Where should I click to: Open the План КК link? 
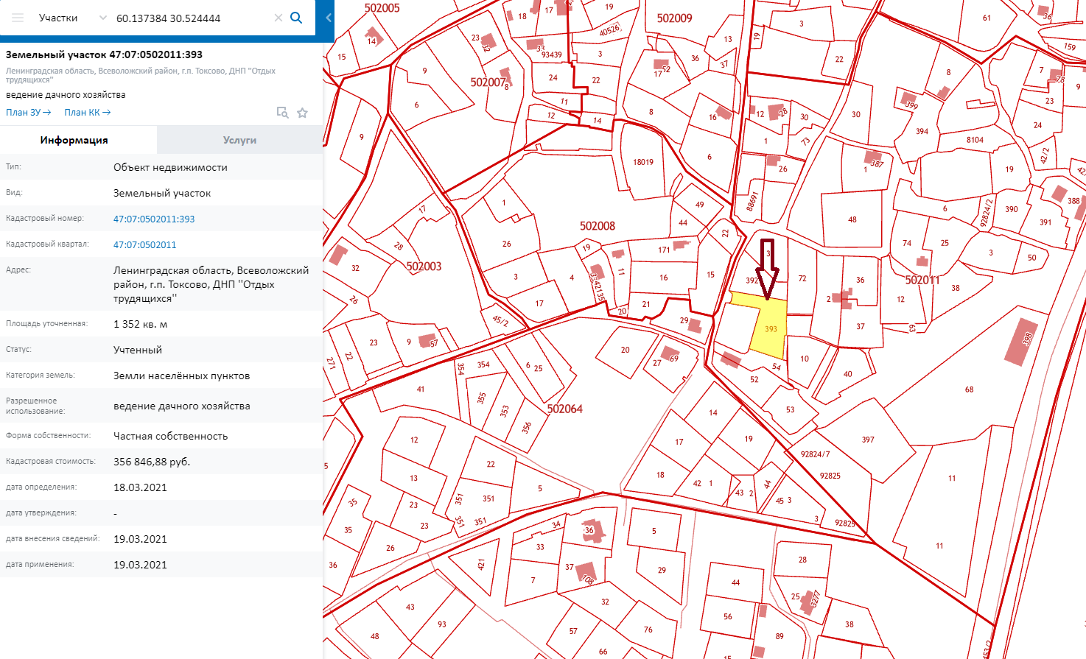point(87,113)
